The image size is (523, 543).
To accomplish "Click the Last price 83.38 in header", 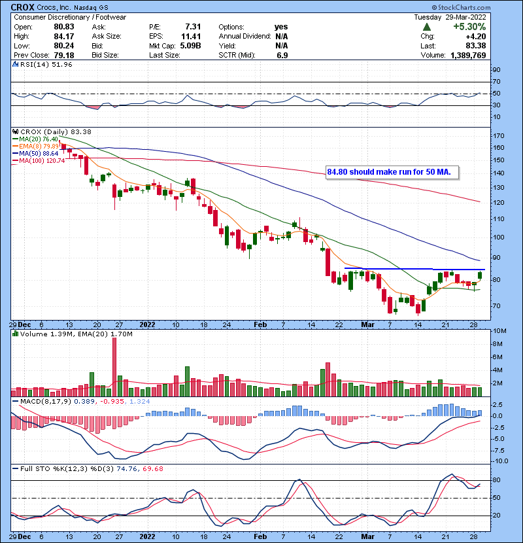I will 475,46.
